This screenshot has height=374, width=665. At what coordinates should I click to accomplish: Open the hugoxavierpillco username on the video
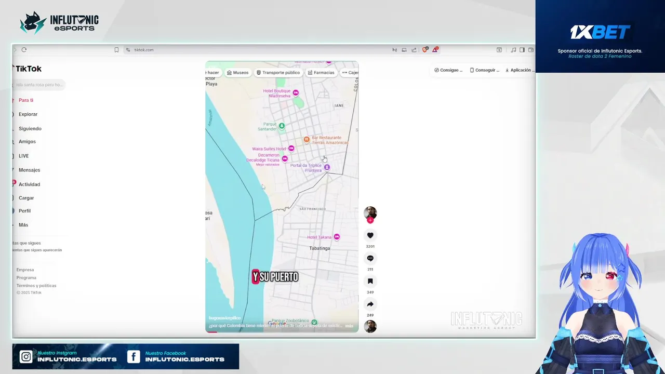pyautogui.click(x=224, y=318)
